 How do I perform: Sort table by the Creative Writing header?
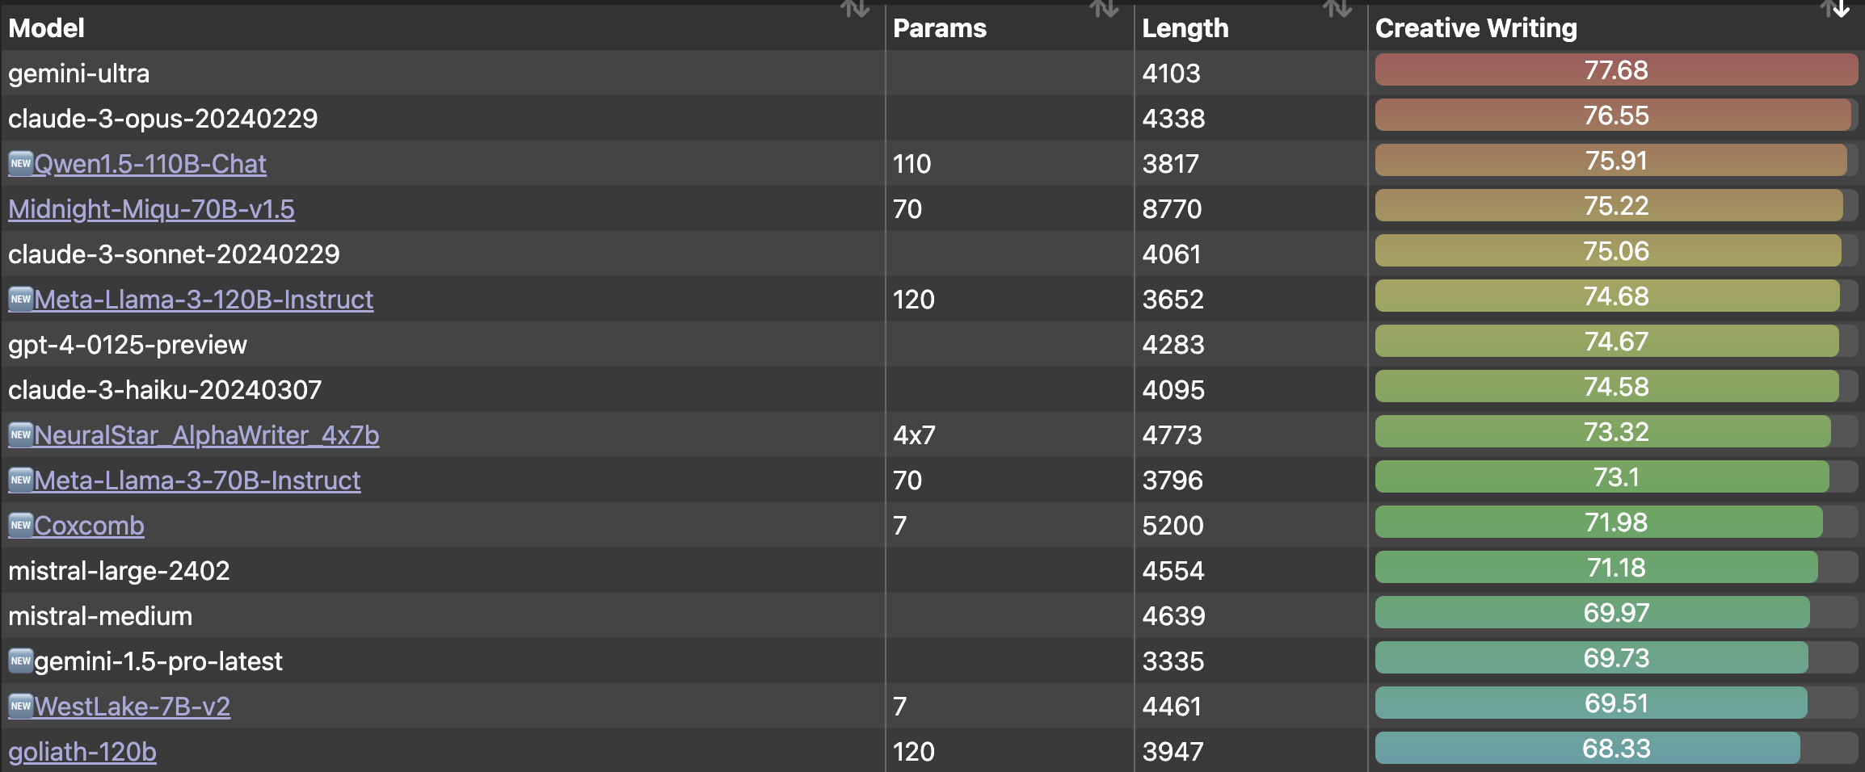point(1476,28)
